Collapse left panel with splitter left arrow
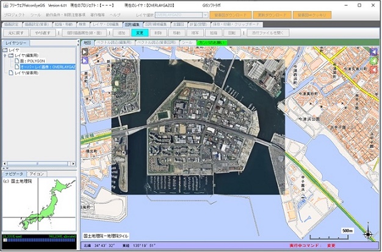382x252 pixels. click(x=78, y=41)
